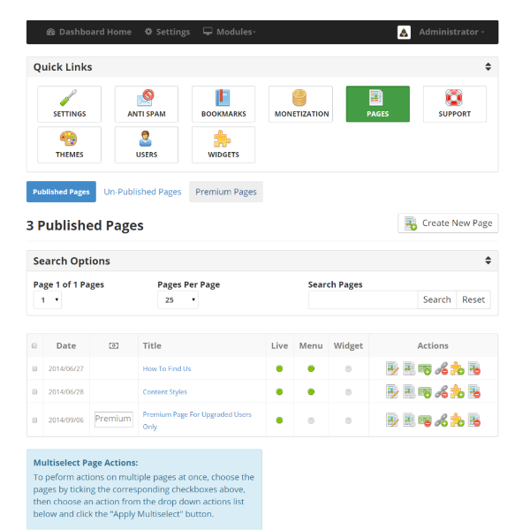Screen dimensions: 530x530
Task: Collapse the Quick Links panel
Action: coord(488,67)
